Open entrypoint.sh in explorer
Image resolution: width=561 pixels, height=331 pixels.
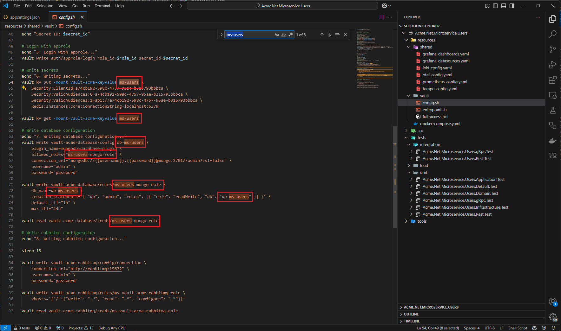point(434,110)
